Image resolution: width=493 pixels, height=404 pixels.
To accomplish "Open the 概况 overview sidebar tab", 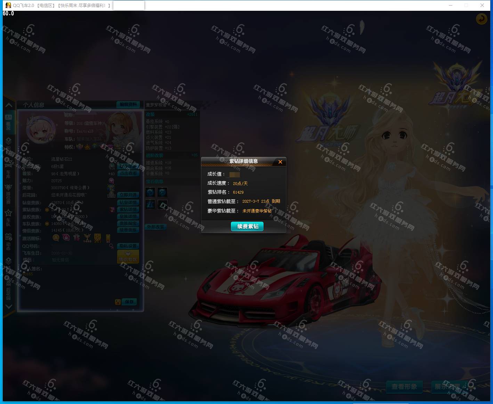I will pos(8,122).
